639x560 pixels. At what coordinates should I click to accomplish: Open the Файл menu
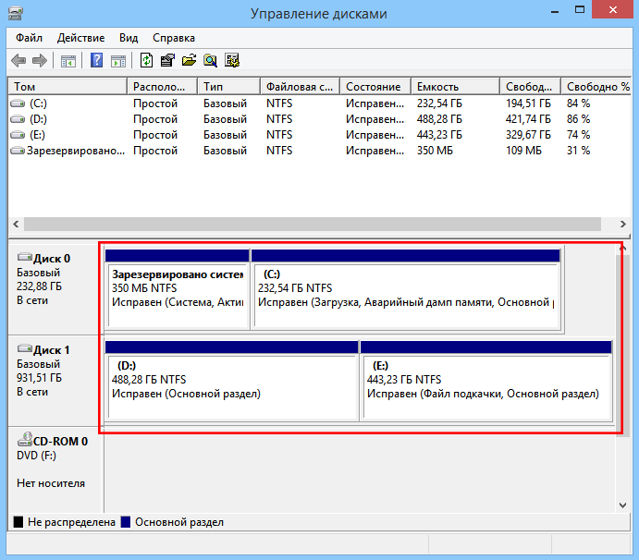coord(30,38)
